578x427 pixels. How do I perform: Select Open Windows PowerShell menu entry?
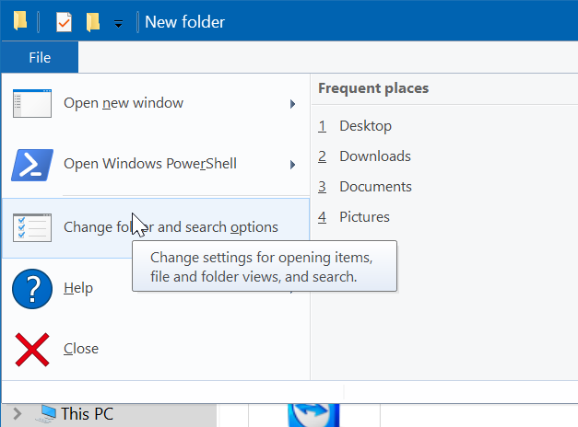pyautogui.click(x=156, y=164)
